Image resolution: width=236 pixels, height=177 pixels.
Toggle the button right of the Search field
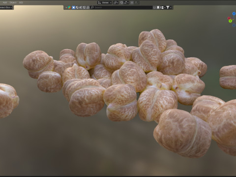[x=154, y=7]
